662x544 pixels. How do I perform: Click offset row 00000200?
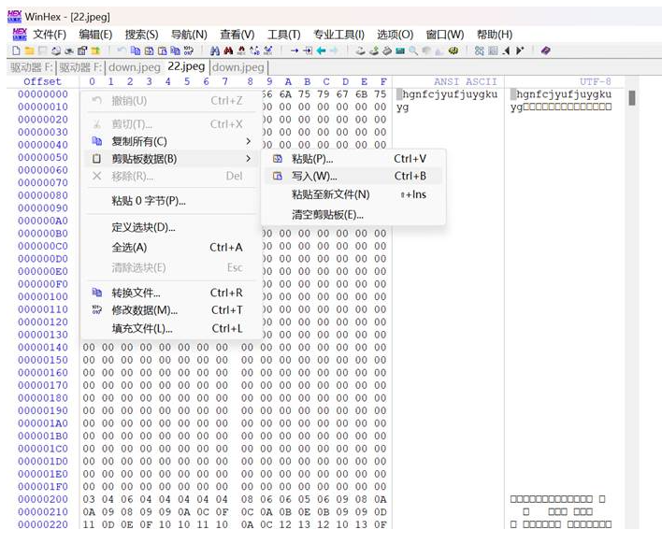click(43, 499)
